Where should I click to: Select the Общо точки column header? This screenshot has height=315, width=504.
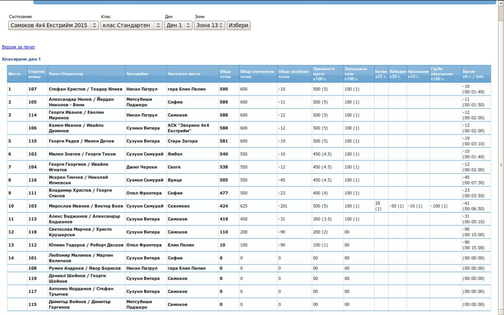pyautogui.click(x=225, y=74)
